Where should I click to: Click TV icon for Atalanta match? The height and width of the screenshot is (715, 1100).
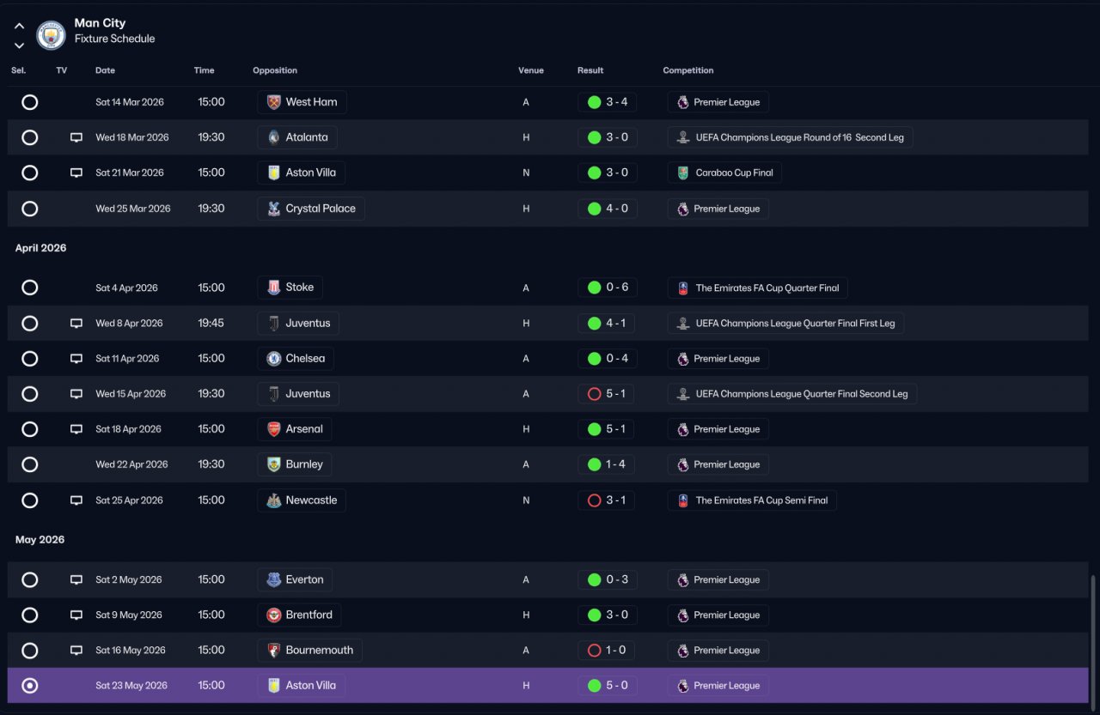[76, 137]
